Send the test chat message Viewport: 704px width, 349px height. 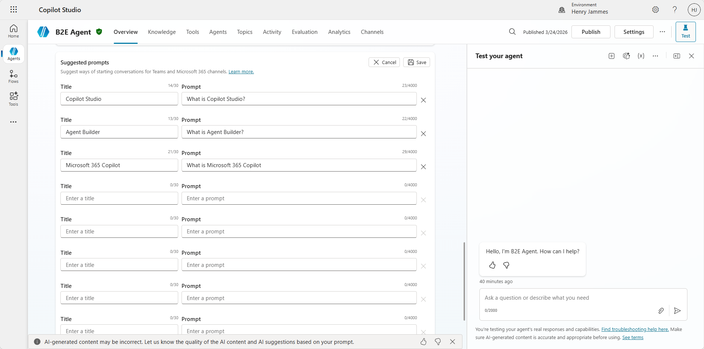click(677, 310)
